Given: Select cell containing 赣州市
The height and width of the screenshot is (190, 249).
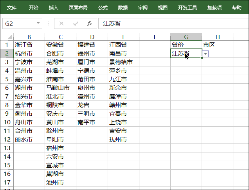Looking at the screenshot, I should point(124,105).
